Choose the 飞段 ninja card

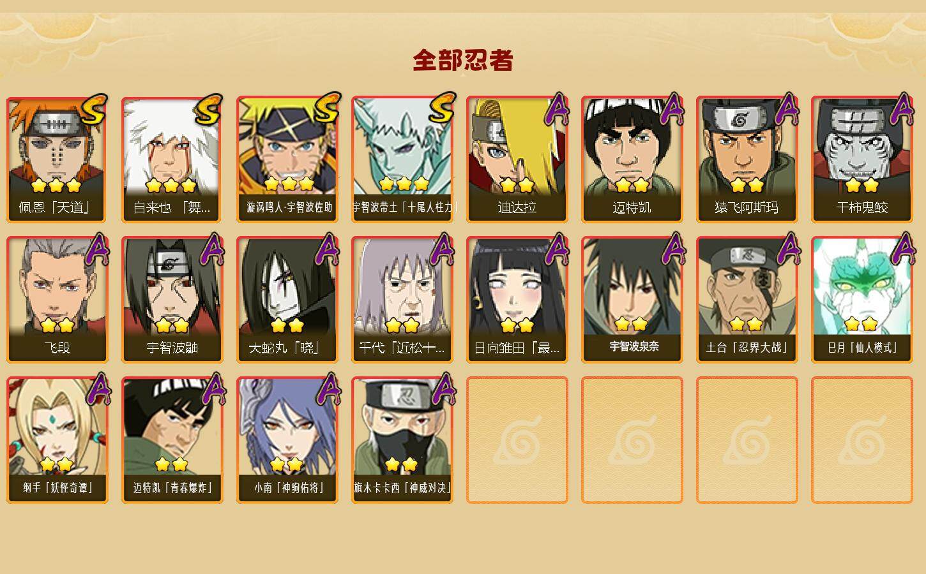click(x=57, y=300)
